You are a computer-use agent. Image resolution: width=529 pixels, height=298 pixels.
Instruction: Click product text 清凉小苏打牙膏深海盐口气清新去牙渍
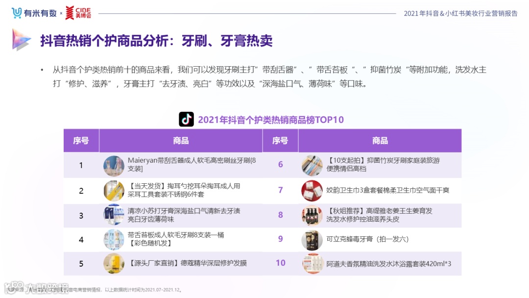(184, 215)
